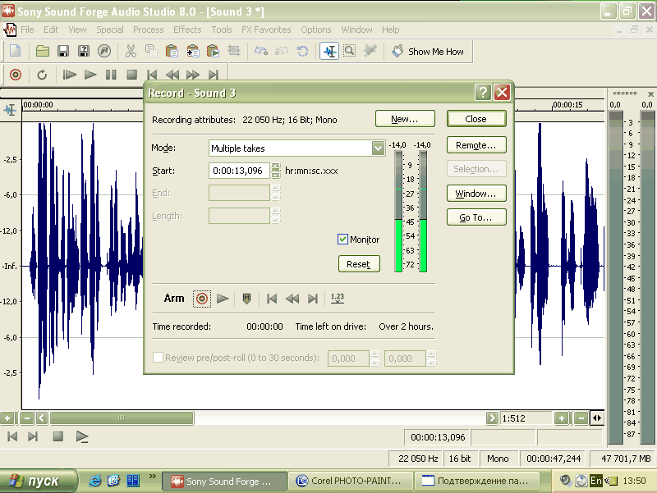Click the Trim/Crop toolbar icon

click(234, 52)
